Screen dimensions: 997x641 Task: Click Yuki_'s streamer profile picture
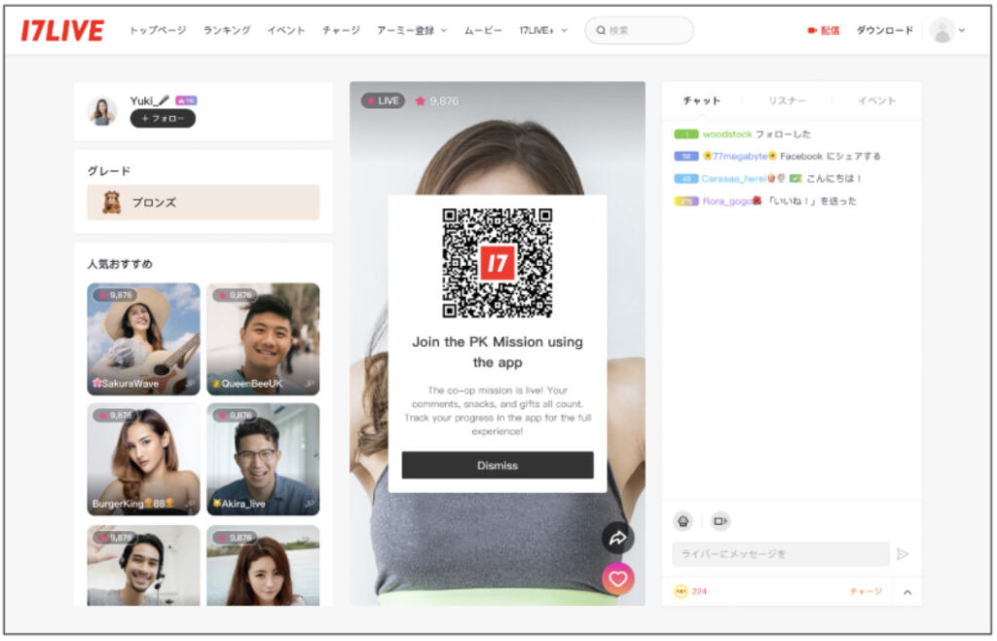coord(101,111)
